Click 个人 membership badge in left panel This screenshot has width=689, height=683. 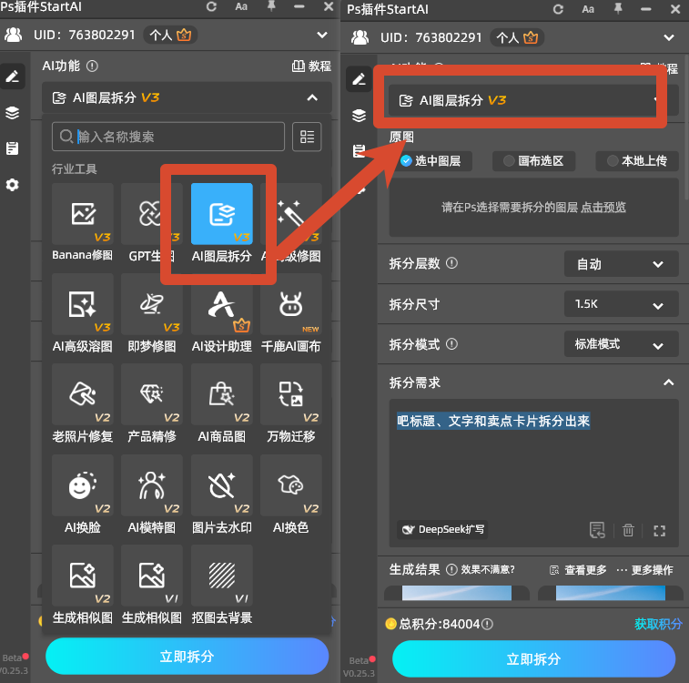[170, 36]
